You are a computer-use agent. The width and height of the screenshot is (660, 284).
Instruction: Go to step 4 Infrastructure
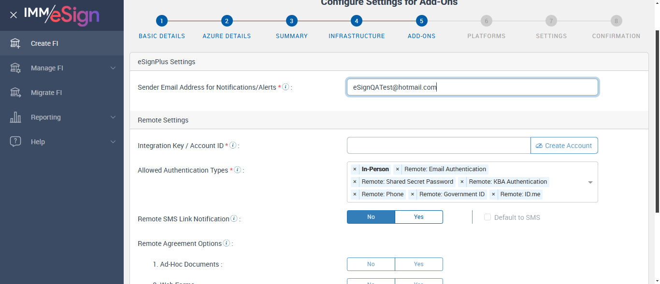(357, 21)
